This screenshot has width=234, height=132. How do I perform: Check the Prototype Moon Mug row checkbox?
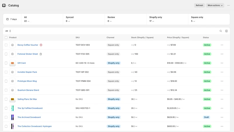(6, 81)
